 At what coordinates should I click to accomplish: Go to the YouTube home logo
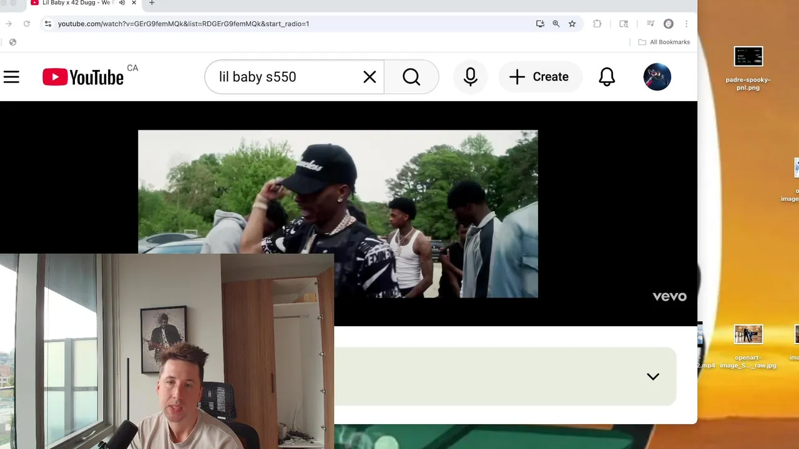(83, 77)
